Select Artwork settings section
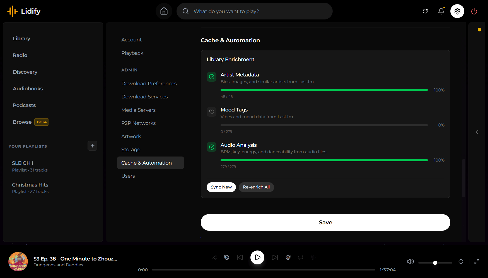Screen dimensions: 488x278 131,136
